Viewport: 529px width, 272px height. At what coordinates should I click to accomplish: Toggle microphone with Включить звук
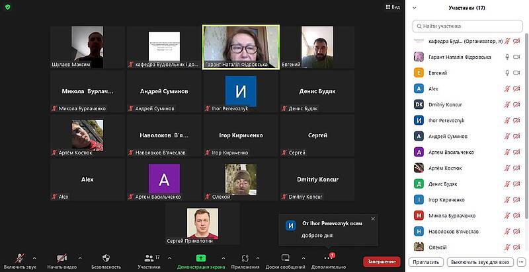(x=19, y=257)
